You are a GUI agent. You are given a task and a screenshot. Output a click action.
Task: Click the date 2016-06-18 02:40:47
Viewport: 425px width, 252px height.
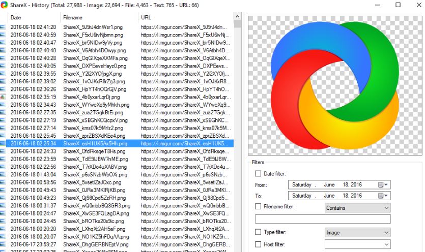click(34, 43)
